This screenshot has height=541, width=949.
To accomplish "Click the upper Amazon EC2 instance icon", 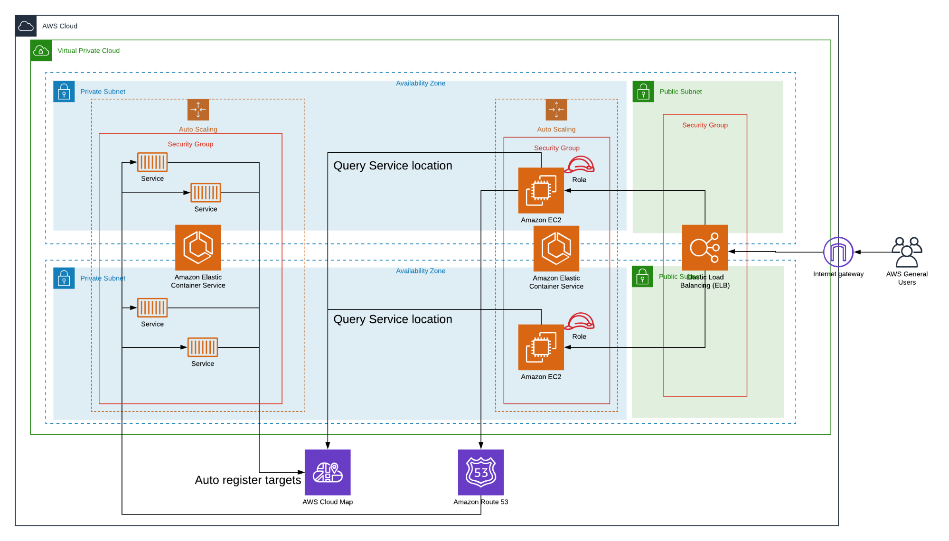I will pyautogui.click(x=541, y=190).
